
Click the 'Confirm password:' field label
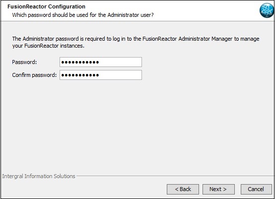(x=34, y=75)
